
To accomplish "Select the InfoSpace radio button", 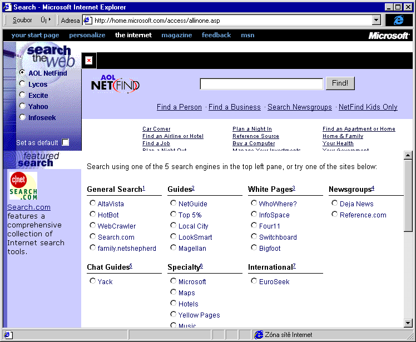I will (x=254, y=214).
